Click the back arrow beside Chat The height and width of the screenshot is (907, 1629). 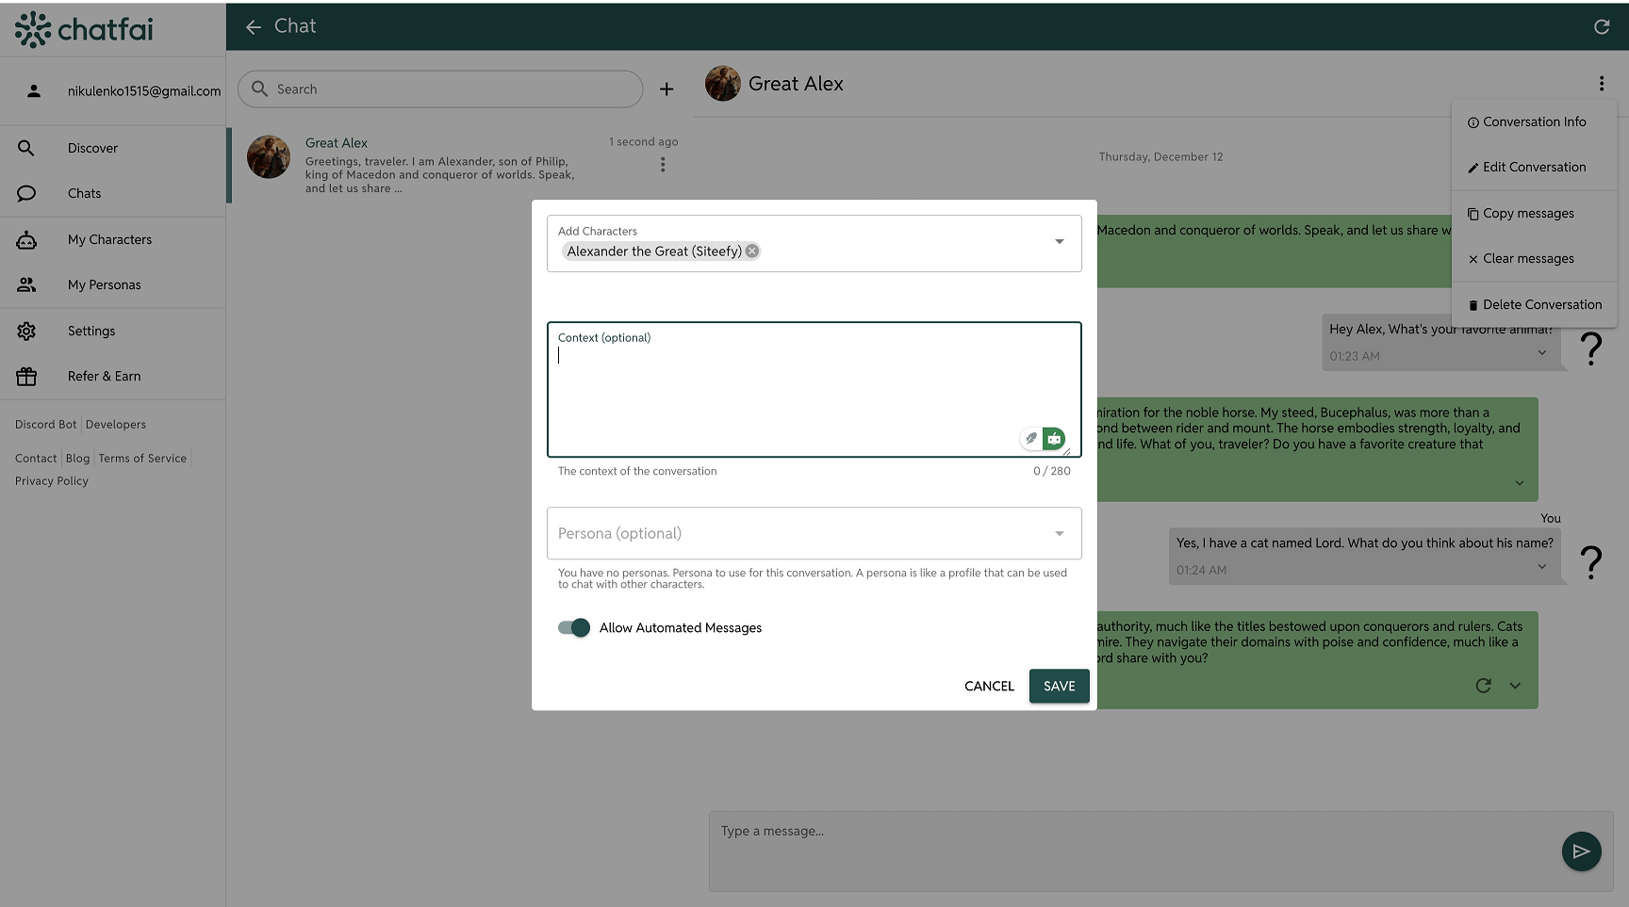click(x=253, y=27)
